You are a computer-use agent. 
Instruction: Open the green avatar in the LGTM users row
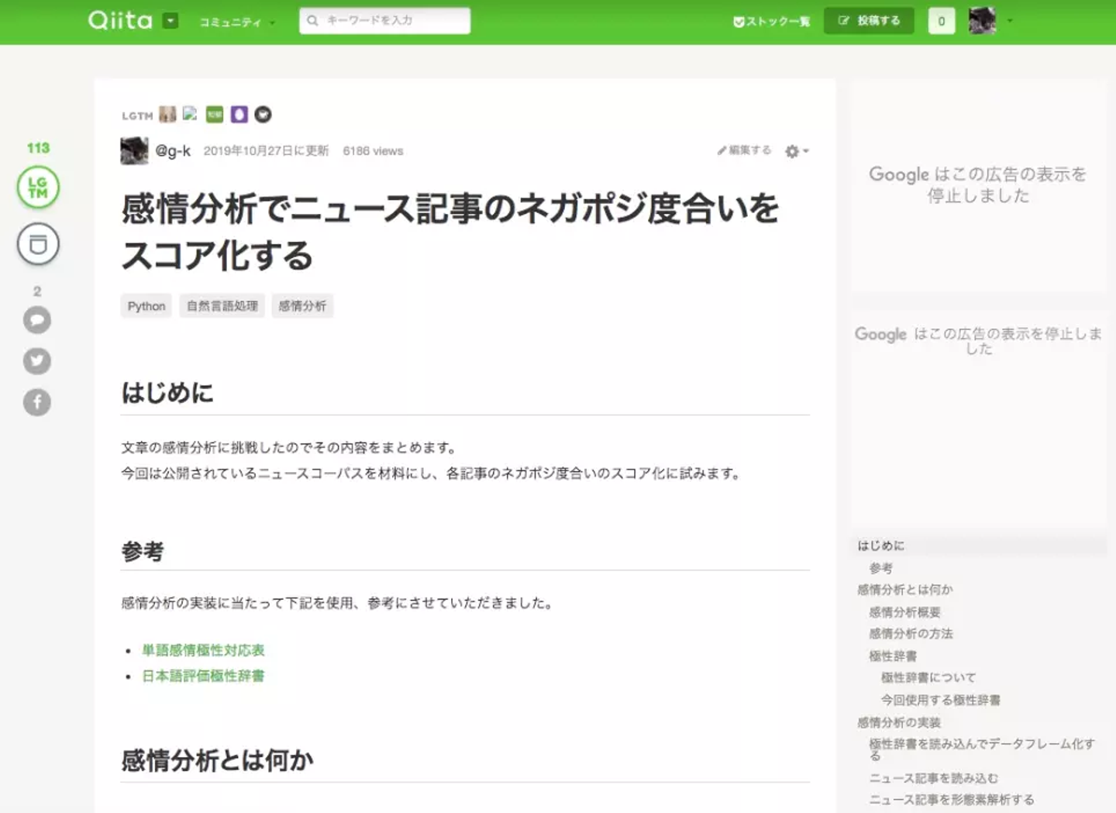215,115
